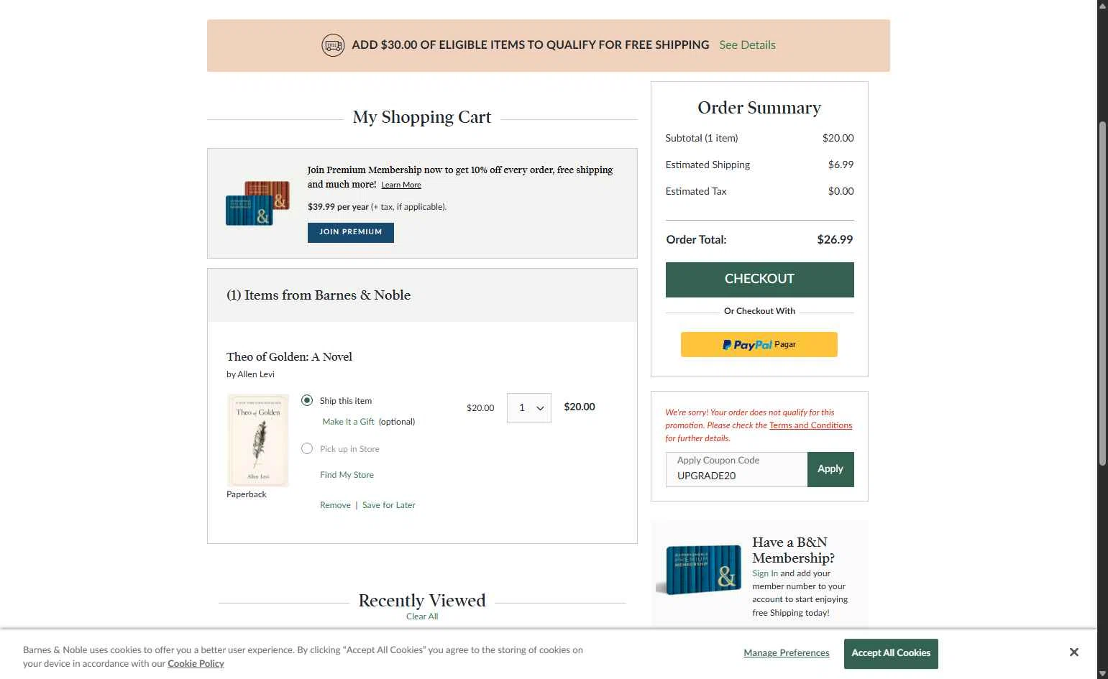Select the Ship this item option
The width and height of the screenshot is (1108, 679).
click(307, 400)
